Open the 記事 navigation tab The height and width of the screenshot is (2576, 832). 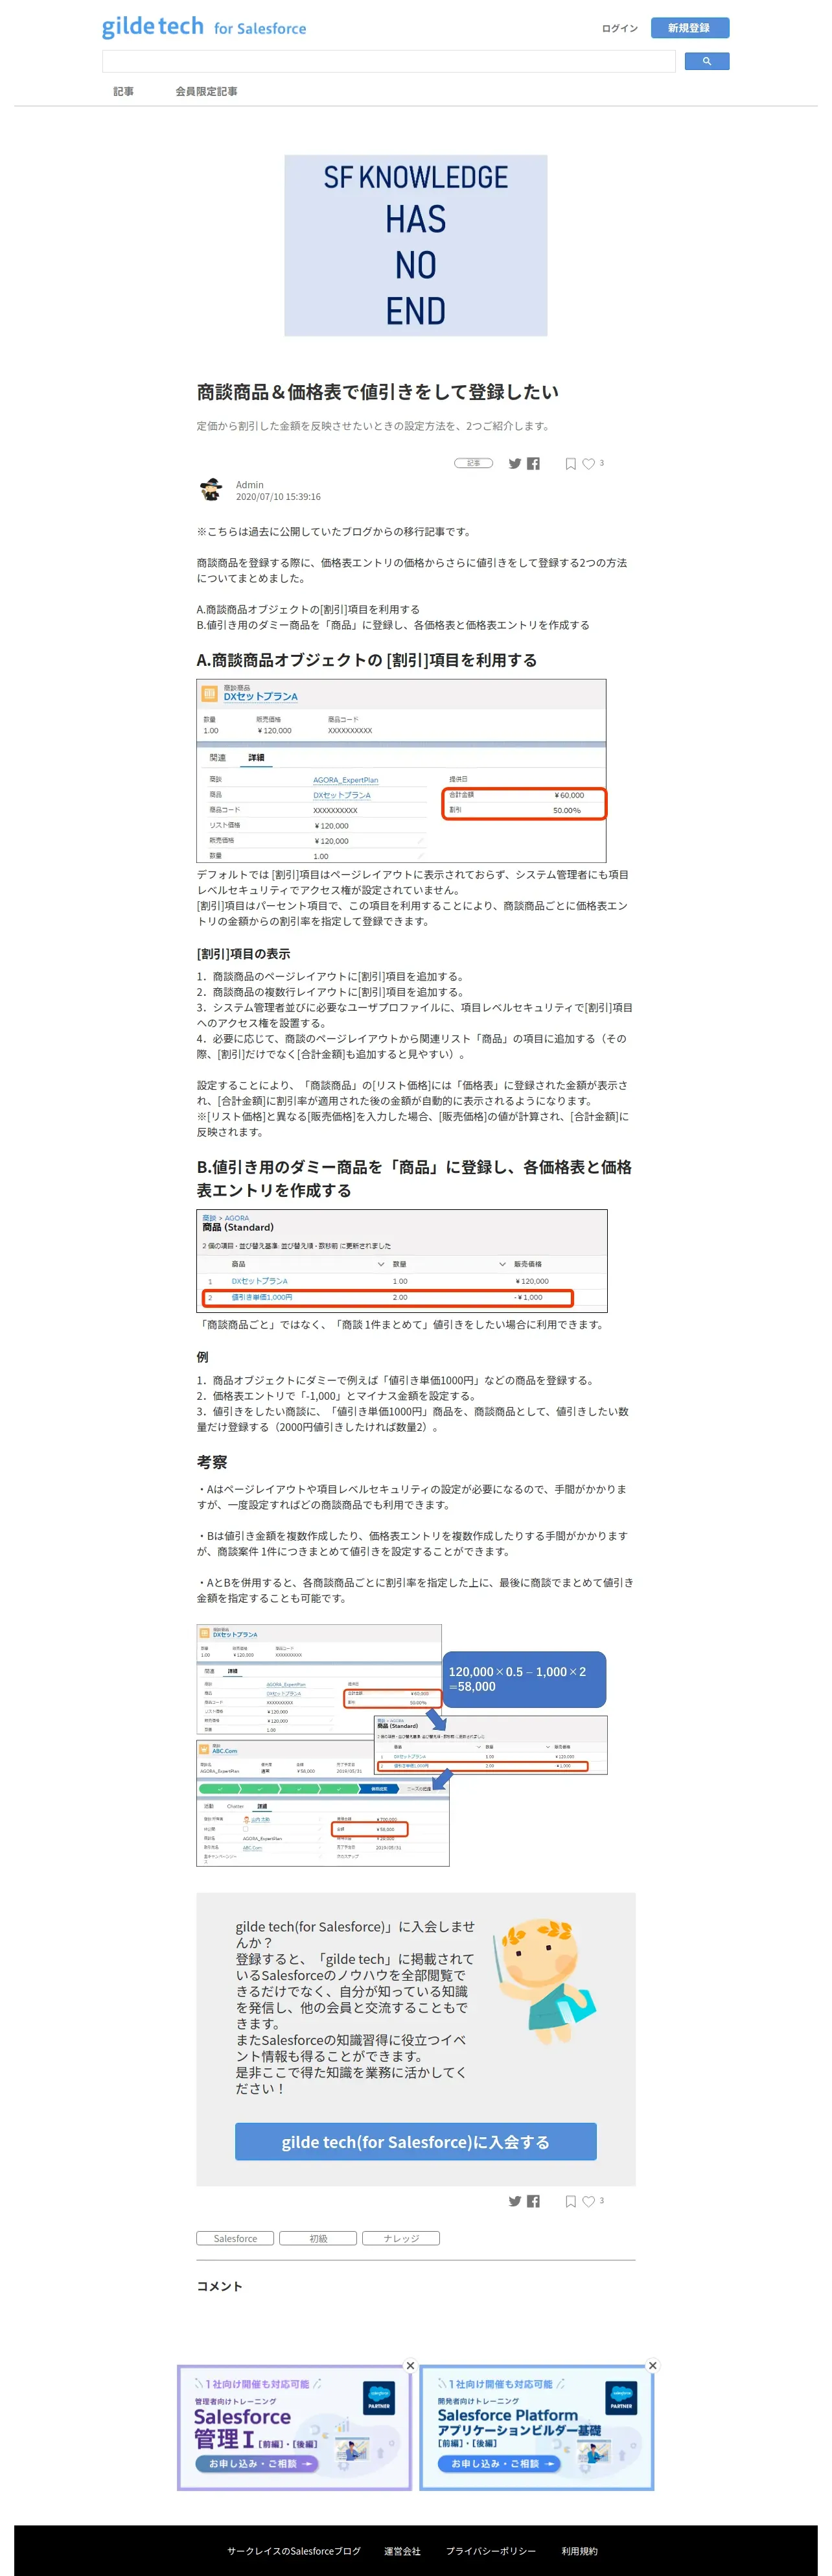(x=124, y=91)
